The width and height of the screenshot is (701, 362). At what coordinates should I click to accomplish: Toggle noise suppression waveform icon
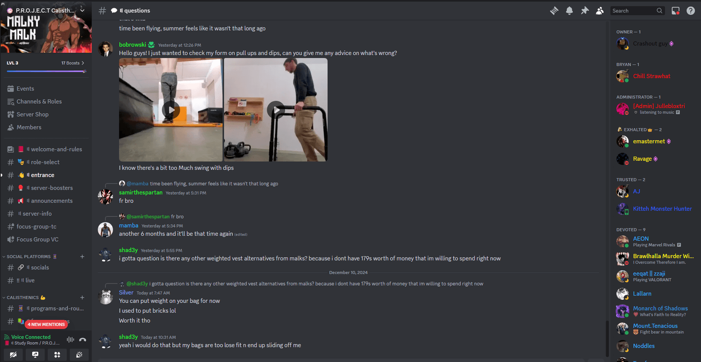pos(71,340)
